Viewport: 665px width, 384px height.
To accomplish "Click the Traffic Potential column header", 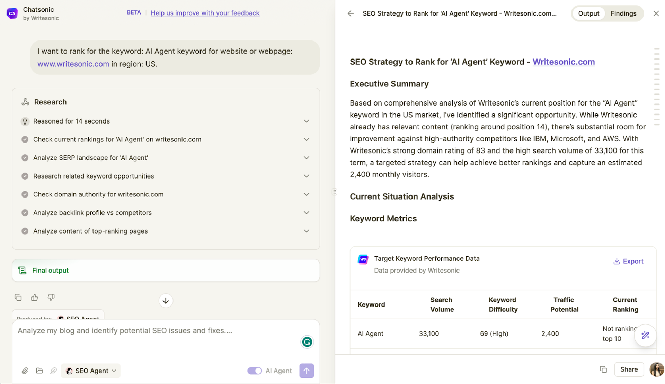I will (564, 305).
